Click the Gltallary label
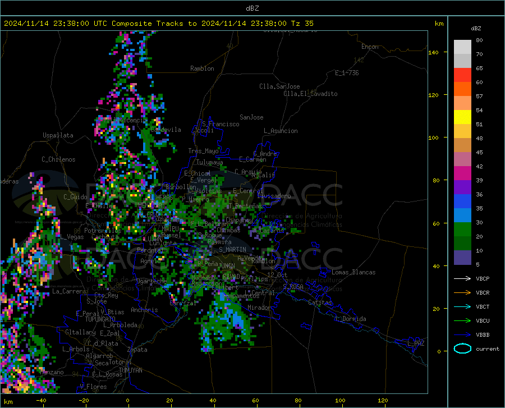 pyautogui.click(x=80, y=332)
